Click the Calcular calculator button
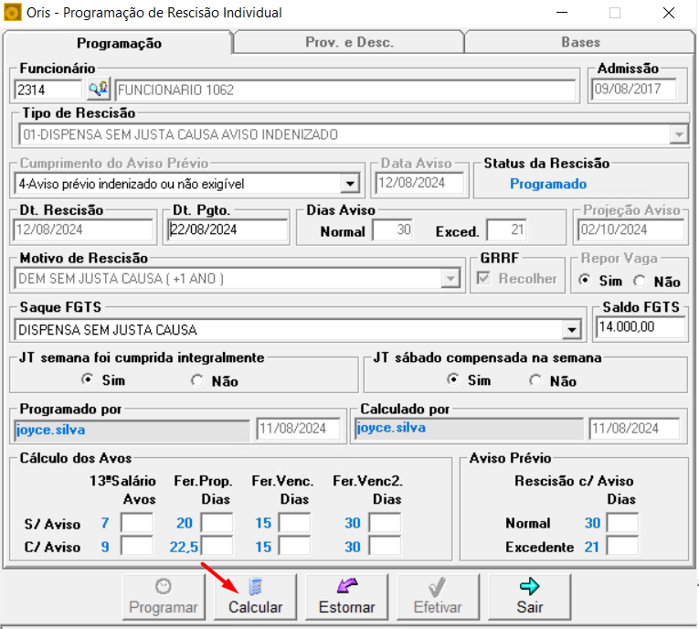The image size is (699, 629). pyautogui.click(x=255, y=596)
